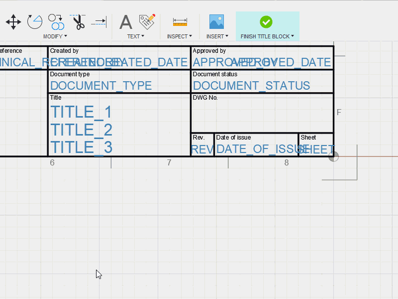Screen dimensions: 398x299
Task: Open the INSPECT dropdown menu
Action: [x=180, y=36]
